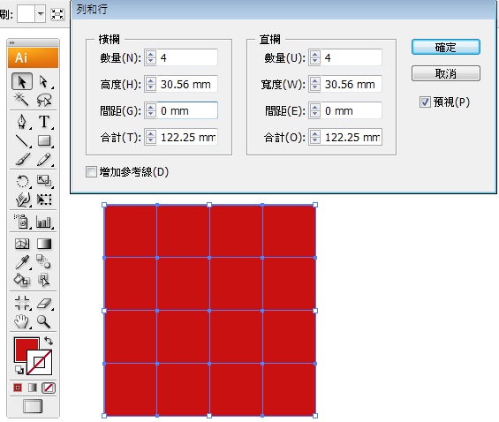Image resolution: width=499 pixels, height=422 pixels.
Task: Choose the Eraser tool
Action: [x=44, y=303]
